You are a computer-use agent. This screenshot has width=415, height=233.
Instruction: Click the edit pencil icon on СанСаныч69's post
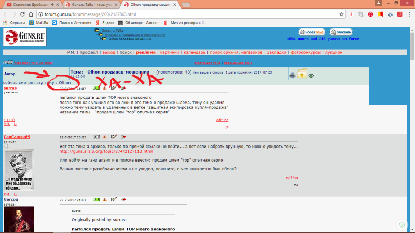114,137
